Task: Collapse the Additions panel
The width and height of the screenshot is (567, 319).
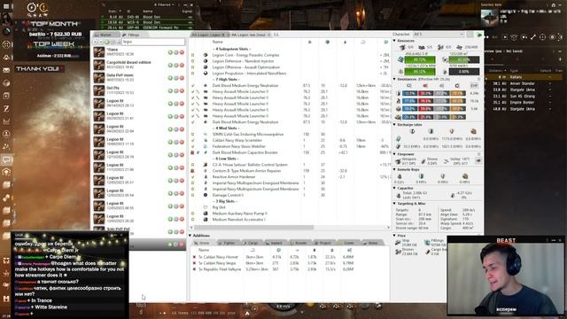Action: point(190,236)
